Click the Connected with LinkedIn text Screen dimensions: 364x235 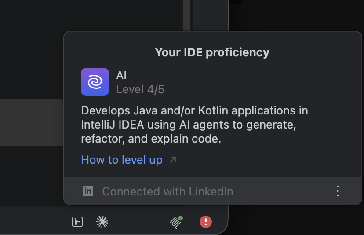click(x=167, y=191)
